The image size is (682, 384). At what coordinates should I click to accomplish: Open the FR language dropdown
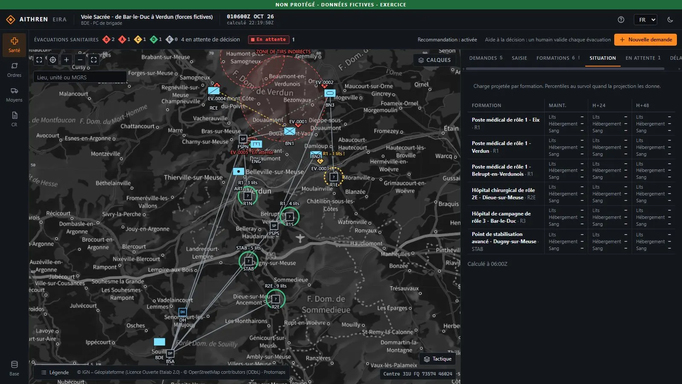tap(645, 20)
